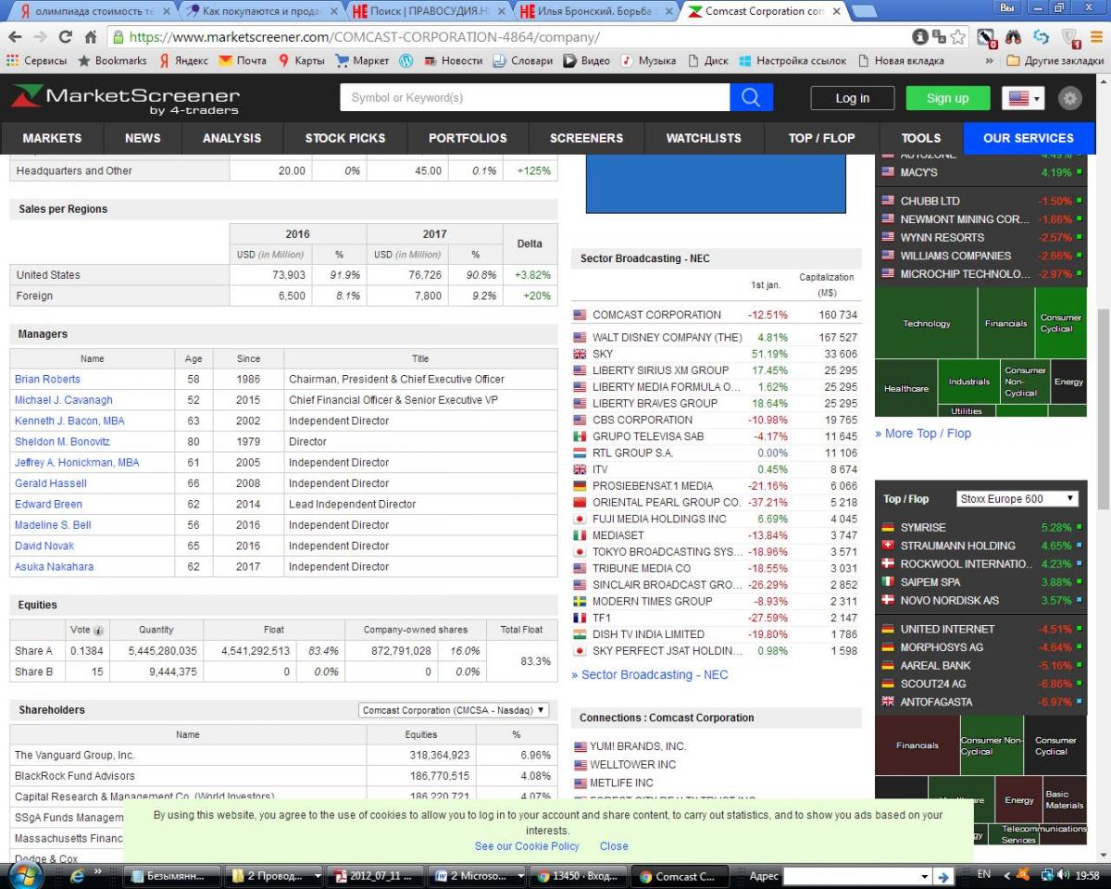Click the extension icon with badge 0

pos(986,38)
